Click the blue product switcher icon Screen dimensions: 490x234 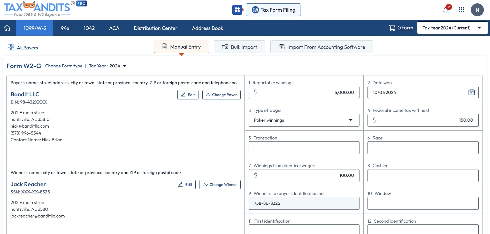237,10
